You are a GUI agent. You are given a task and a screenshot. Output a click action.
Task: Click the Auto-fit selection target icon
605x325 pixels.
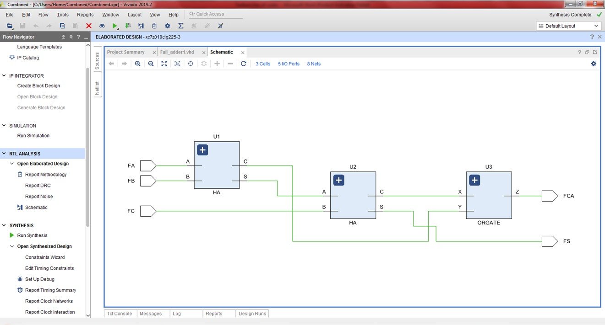(191, 64)
